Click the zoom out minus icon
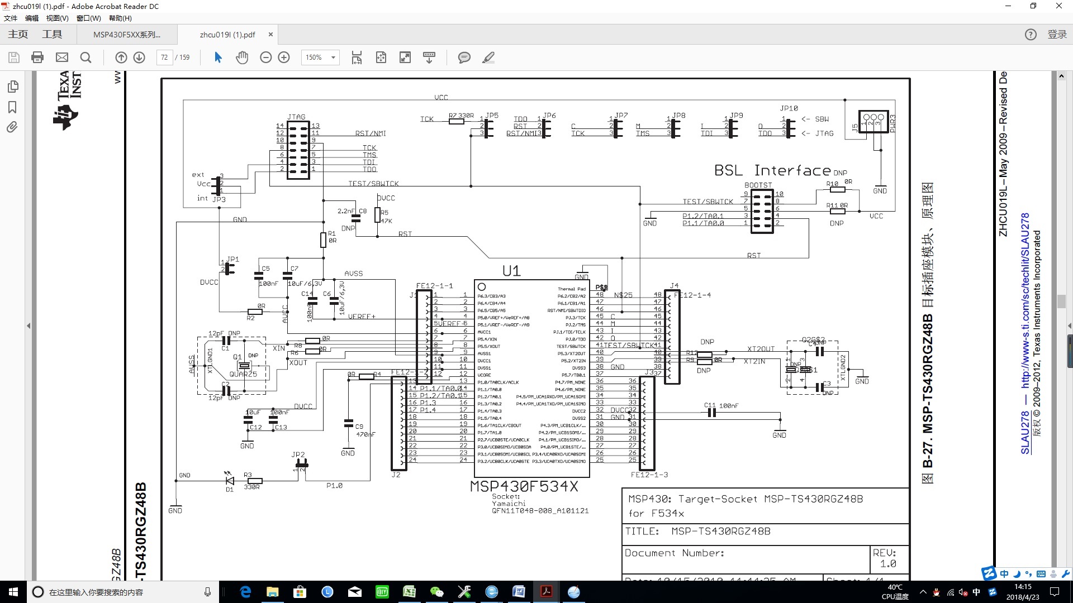The height and width of the screenshot is (603, 1073). (x=266, y=58)
